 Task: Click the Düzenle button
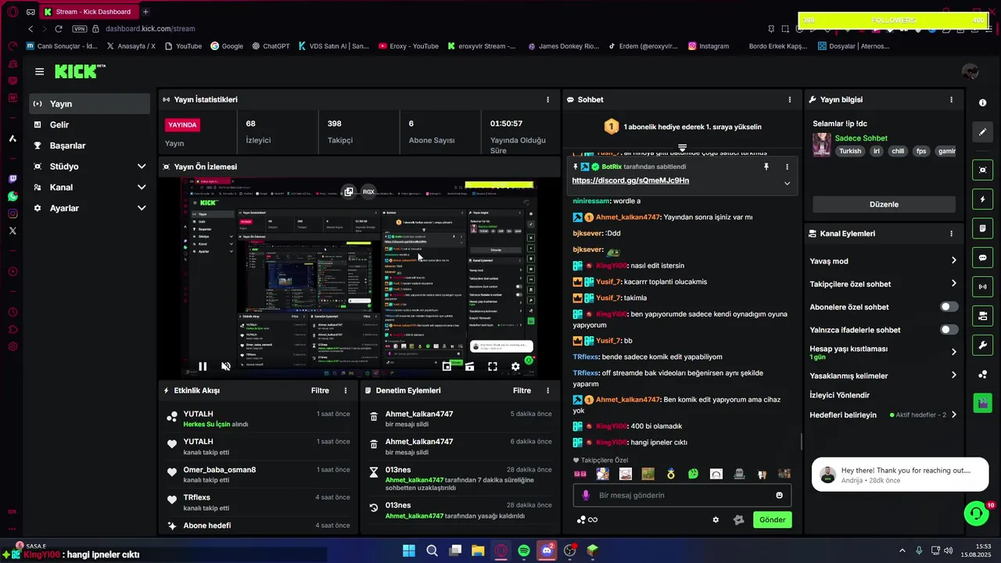click(884, 204)
